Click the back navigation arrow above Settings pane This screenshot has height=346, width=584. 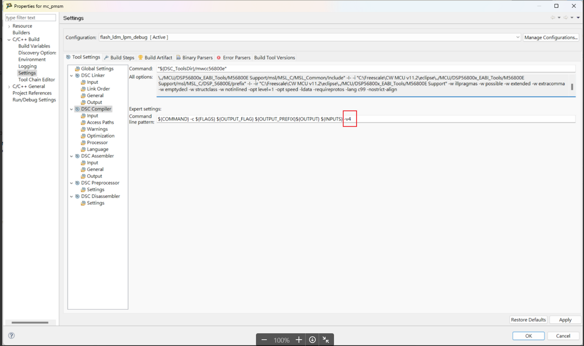pos(553,17)
